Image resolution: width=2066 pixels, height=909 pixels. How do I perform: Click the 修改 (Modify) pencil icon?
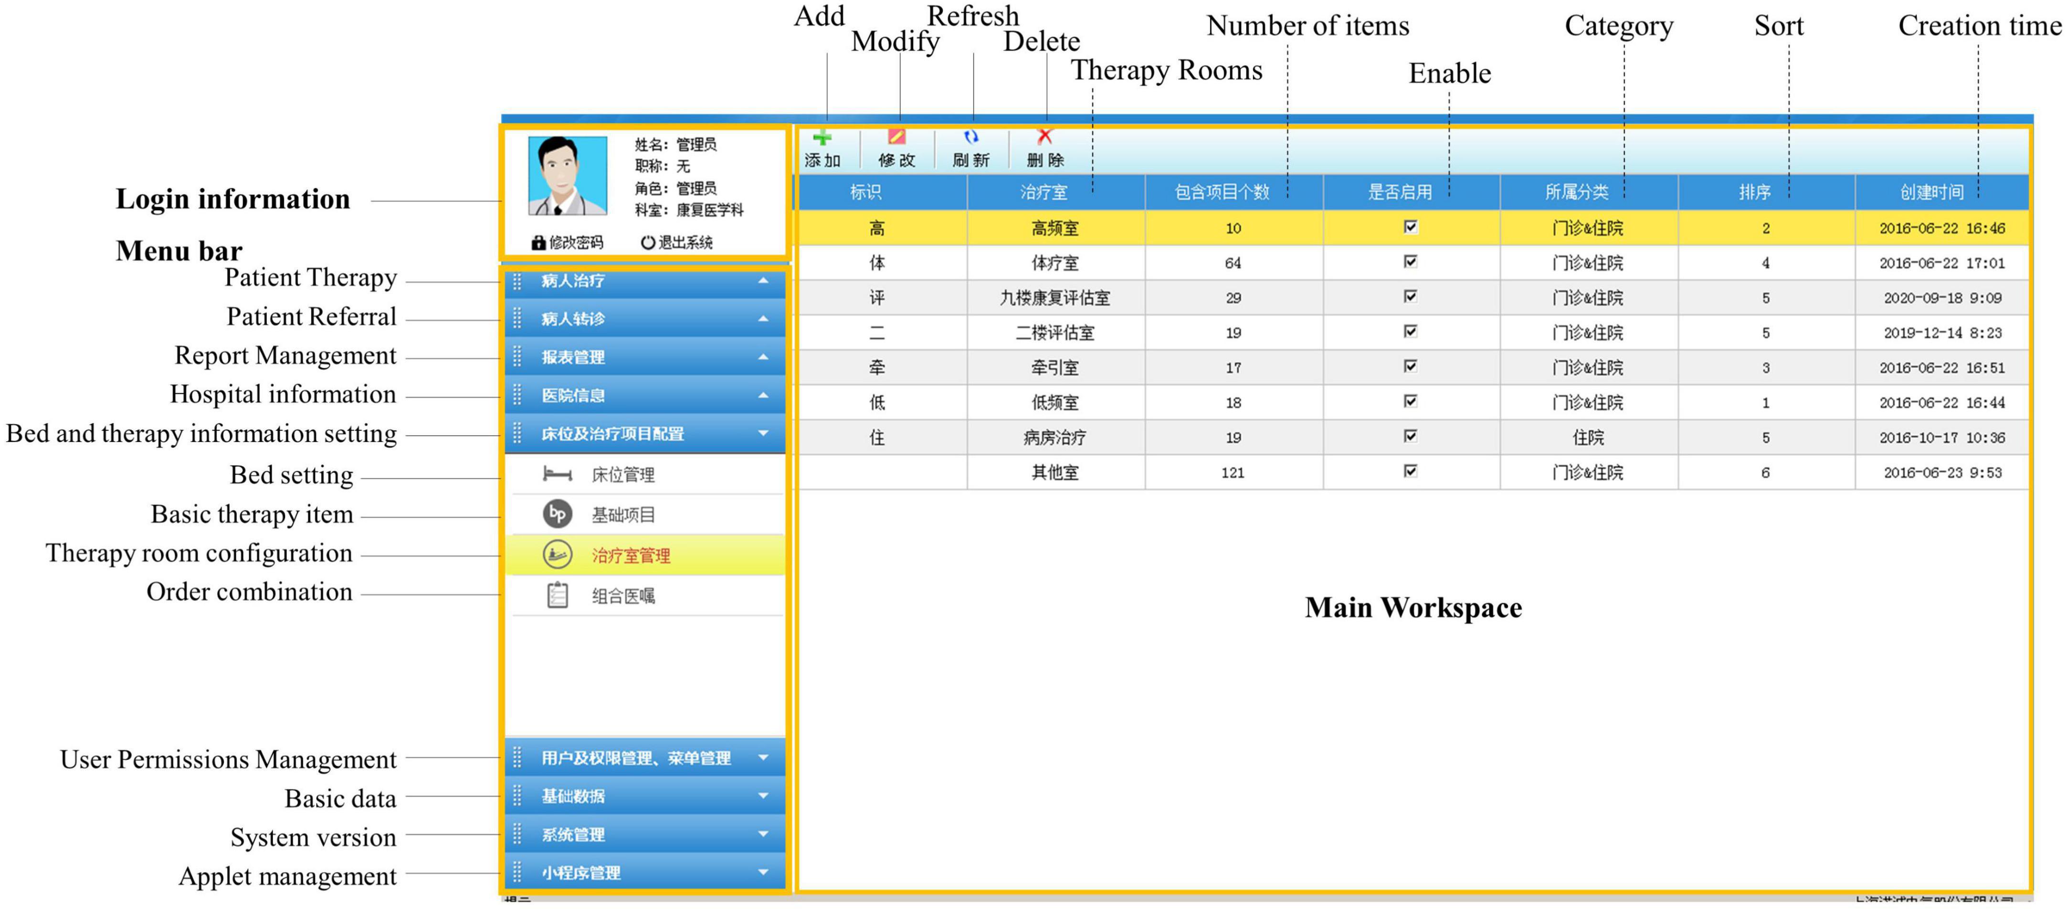pos(896,137)
